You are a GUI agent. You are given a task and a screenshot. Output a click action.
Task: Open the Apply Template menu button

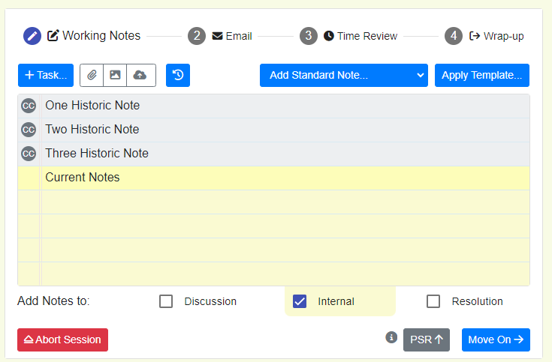click(x=481, y=75)
